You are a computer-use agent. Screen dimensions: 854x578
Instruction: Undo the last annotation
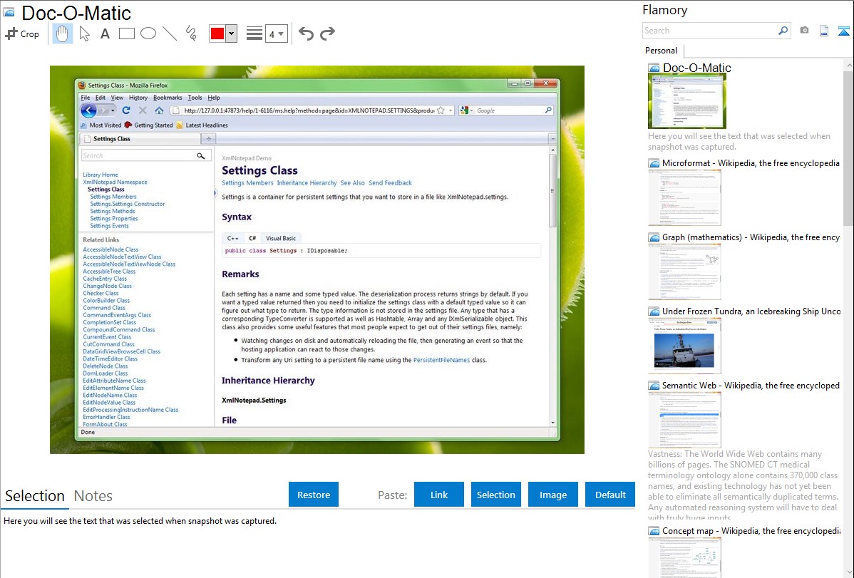coord(306,33)
